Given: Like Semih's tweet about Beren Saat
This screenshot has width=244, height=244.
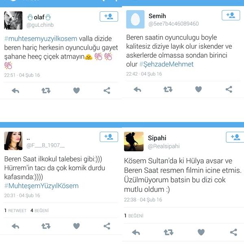Looking at the screenshot, I should click(x=198, y=89).
